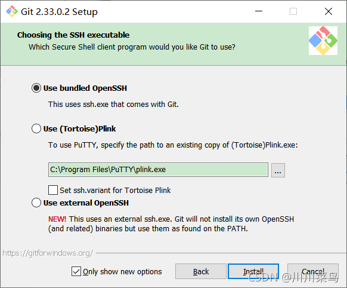The width and height of the screenshot is (347, 288).
Task: Close the Git Setup window
Action: [x=329, y=11]
